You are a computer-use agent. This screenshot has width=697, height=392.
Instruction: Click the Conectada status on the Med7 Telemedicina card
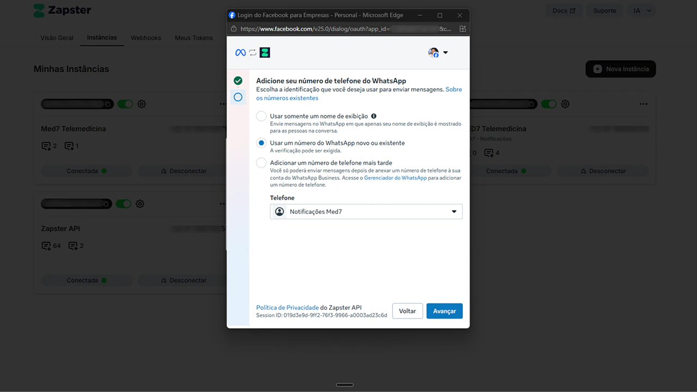click(x=87, y=171)
